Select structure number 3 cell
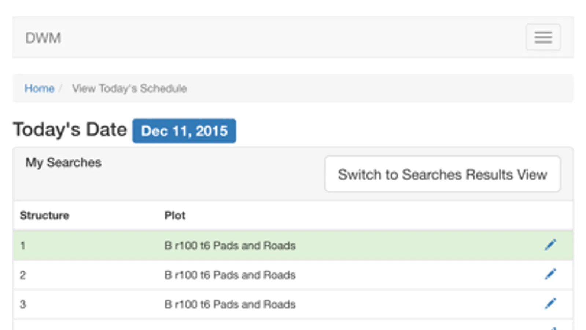 tap(23, 304)
